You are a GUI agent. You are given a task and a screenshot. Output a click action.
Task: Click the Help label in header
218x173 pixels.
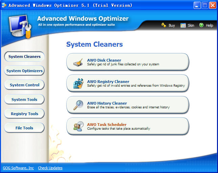click(x=209, y=25)
